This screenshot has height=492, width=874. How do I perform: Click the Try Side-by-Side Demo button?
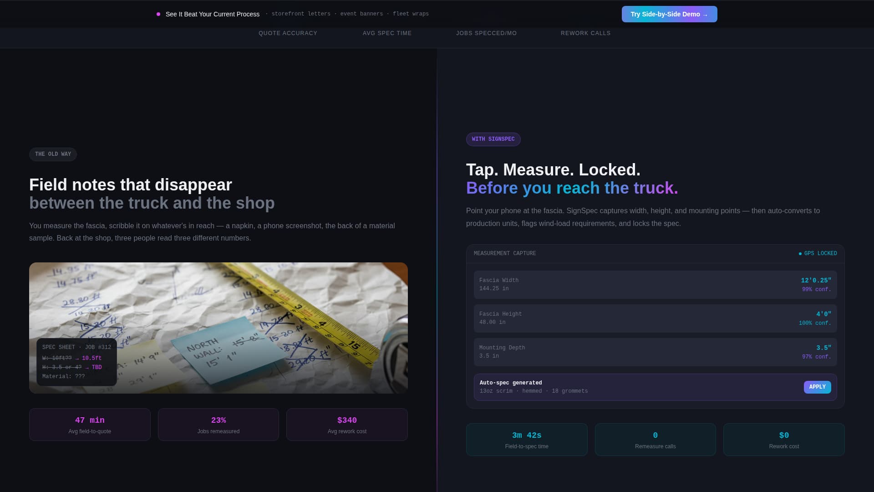(x=669, y=14)
